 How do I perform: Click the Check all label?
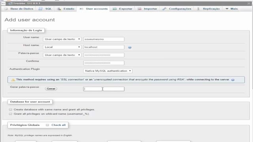[x=59, y=125]
